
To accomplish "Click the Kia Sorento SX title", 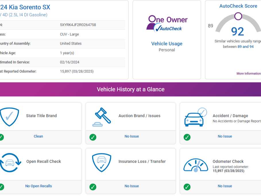I will click(x=25, y=7).
